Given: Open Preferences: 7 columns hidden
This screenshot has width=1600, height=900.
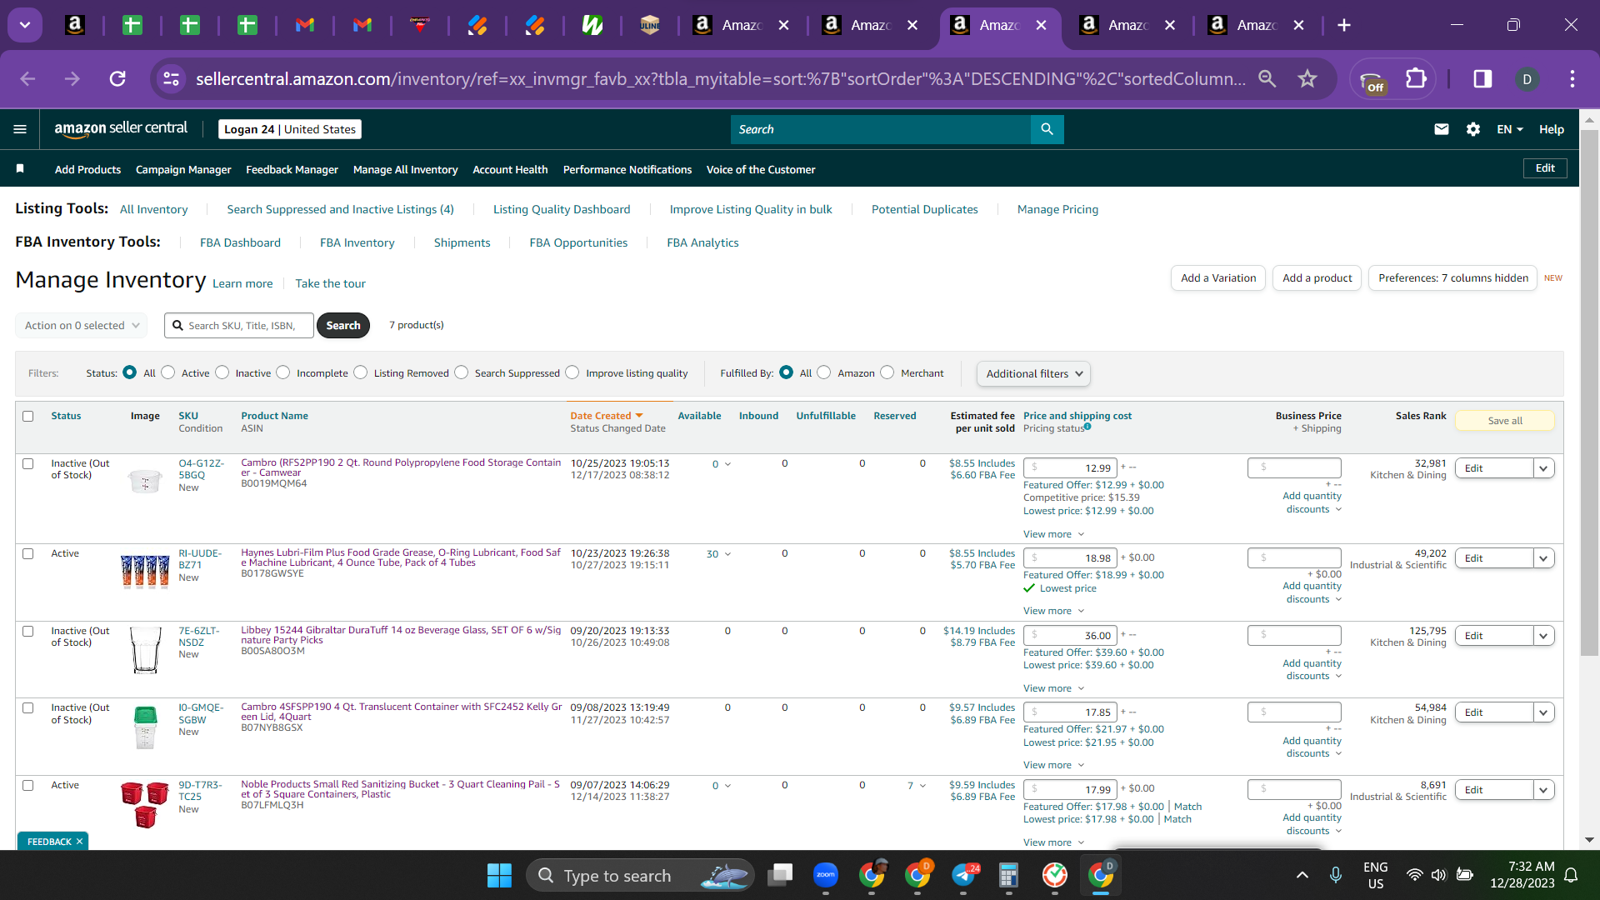Looking at the screenshot, I should (x=1453, y=277).
